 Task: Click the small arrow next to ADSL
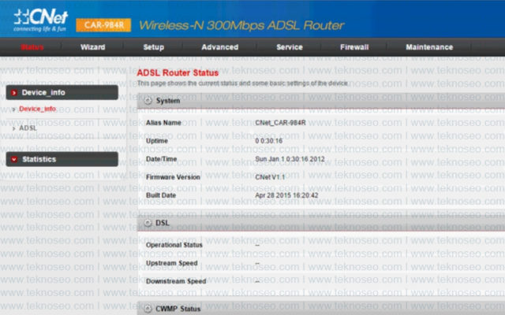[13, 128]
